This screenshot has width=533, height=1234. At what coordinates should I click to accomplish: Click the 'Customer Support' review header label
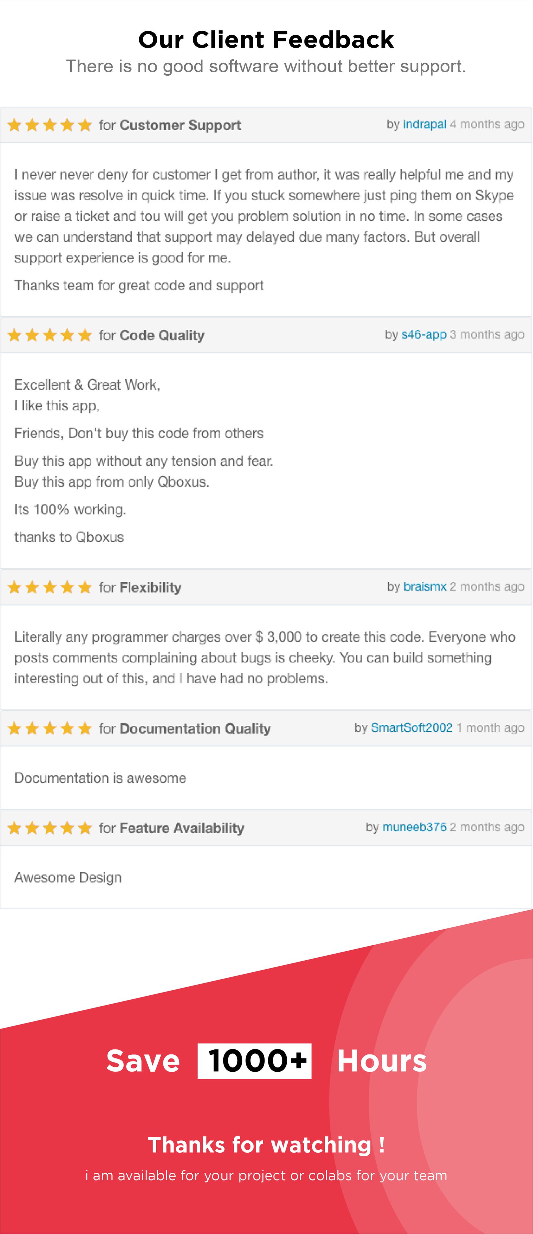pos(180,125)
